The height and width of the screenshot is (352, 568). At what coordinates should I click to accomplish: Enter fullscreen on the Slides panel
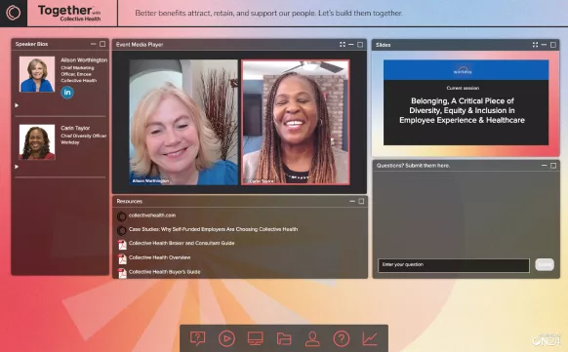(535, 45)
